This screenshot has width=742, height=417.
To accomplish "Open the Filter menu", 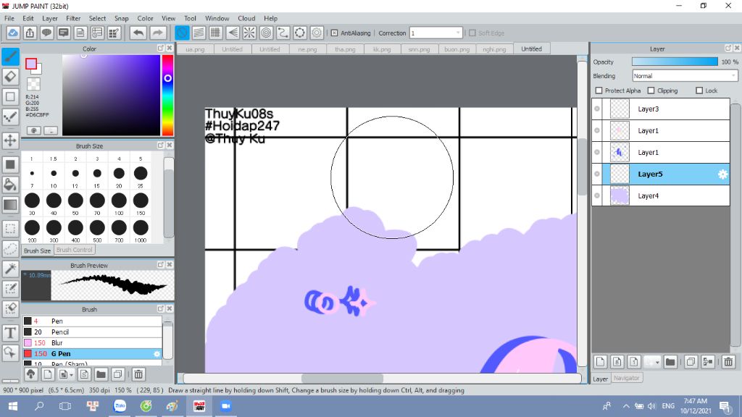I will point(73,18).
